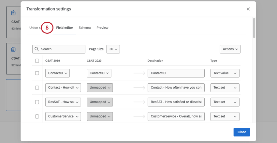277x143 pixels.
Task: Select the ResSAT row checkbox
Action: coord(37,102)
